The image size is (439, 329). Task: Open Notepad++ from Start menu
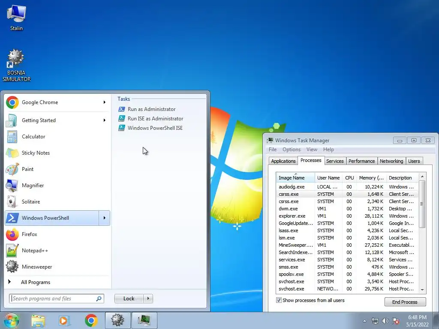click(x=57, y=250)
